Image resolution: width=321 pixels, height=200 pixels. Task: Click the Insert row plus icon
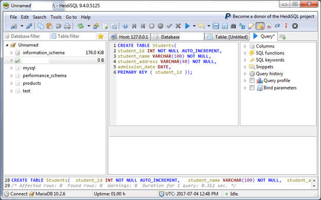(152, 26)
